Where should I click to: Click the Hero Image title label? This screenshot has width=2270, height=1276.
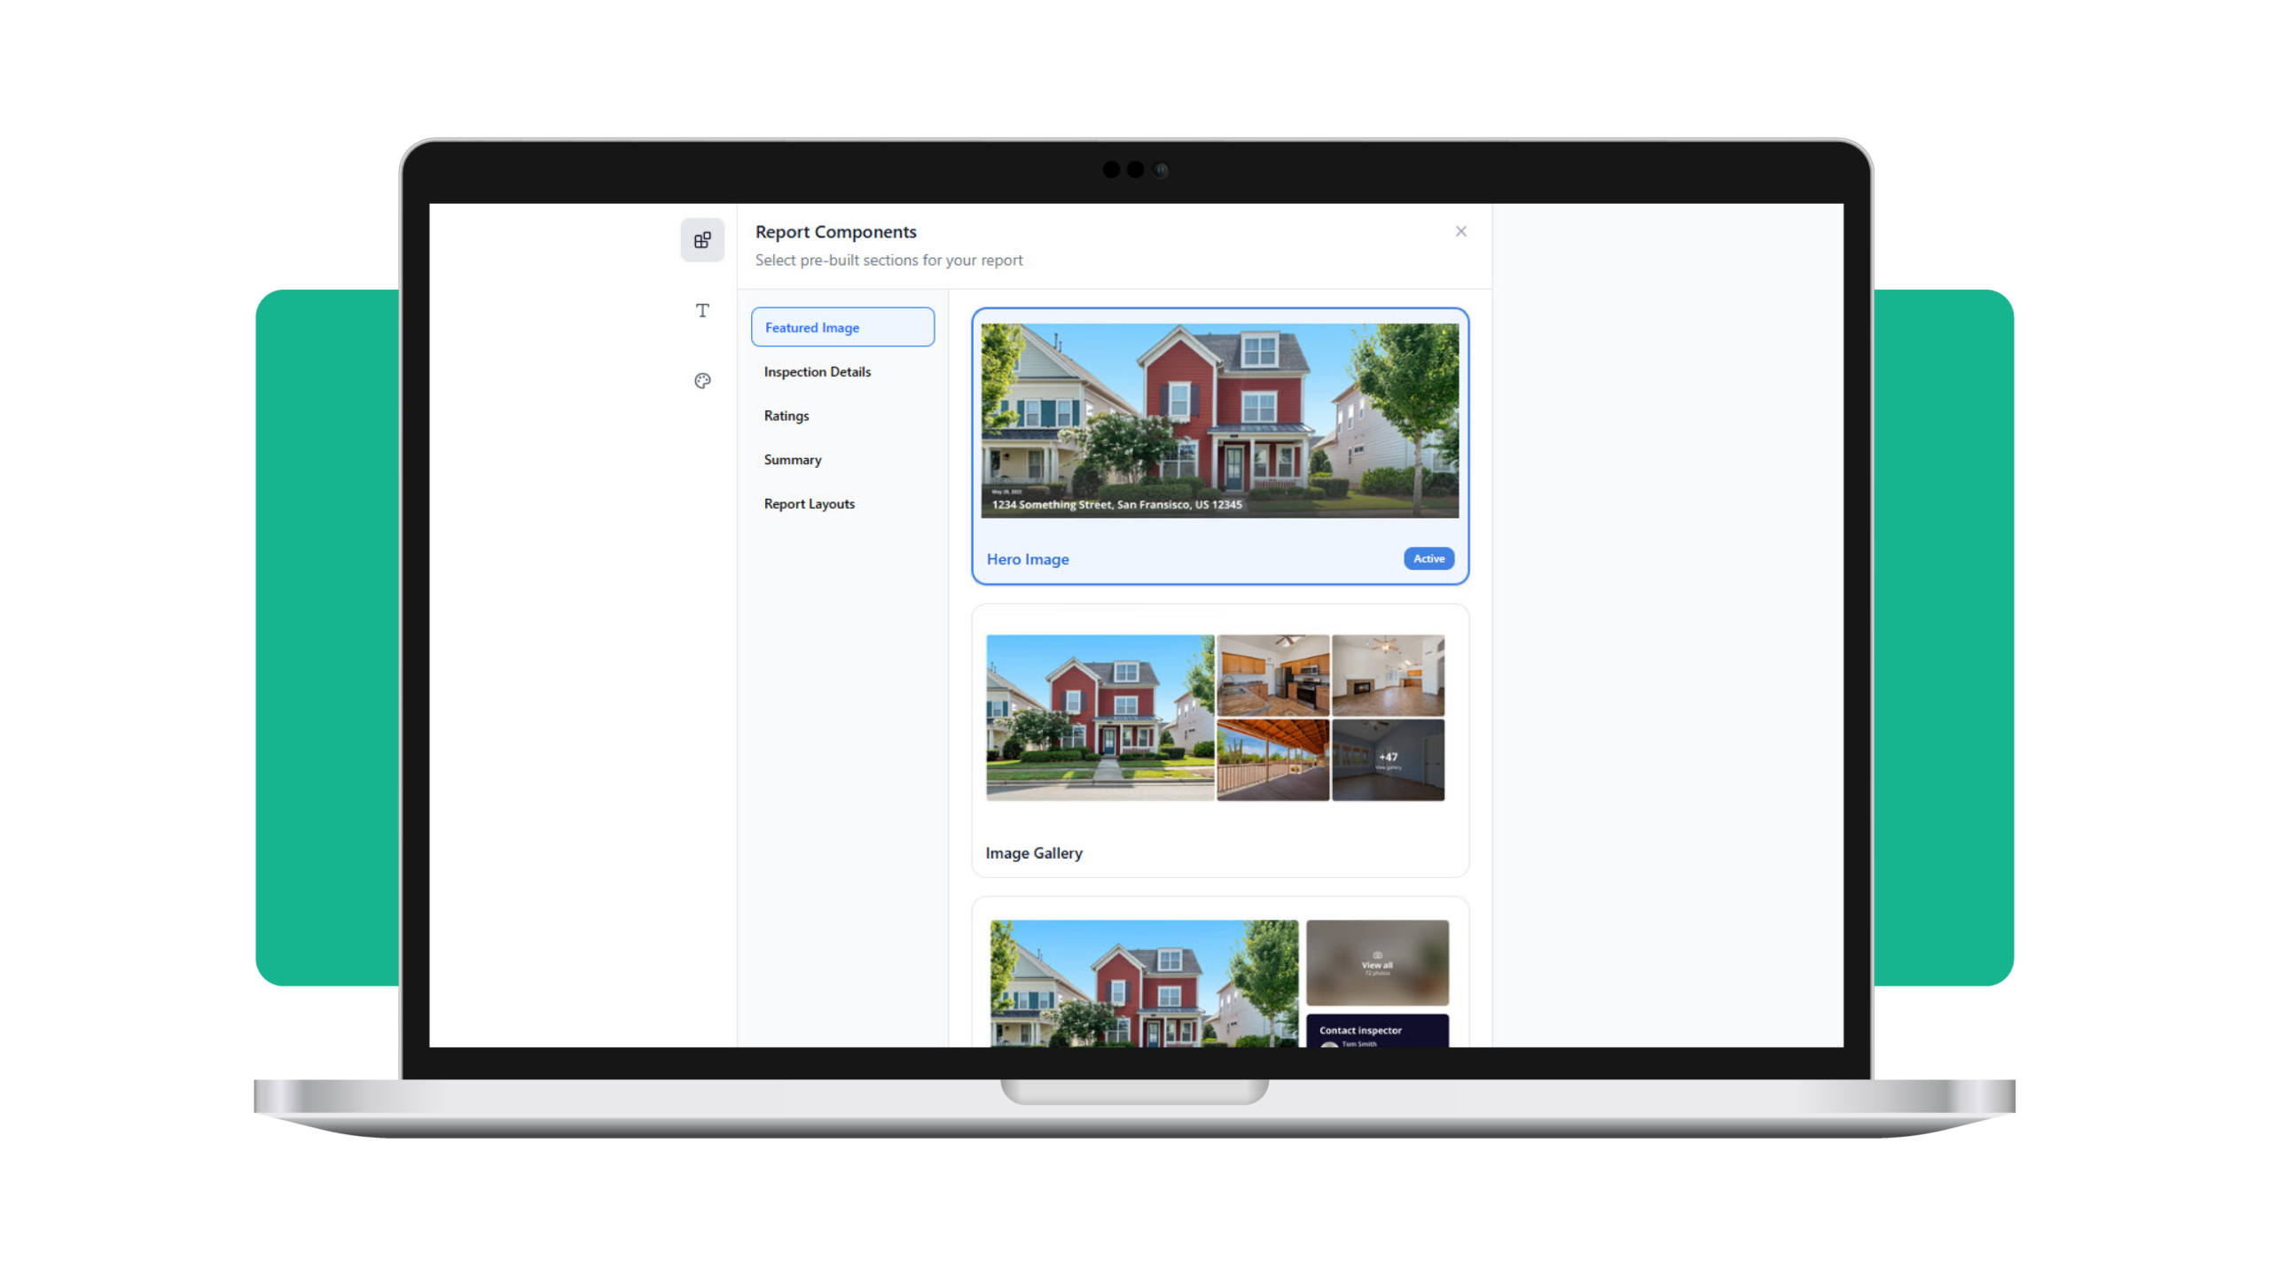1027,559
